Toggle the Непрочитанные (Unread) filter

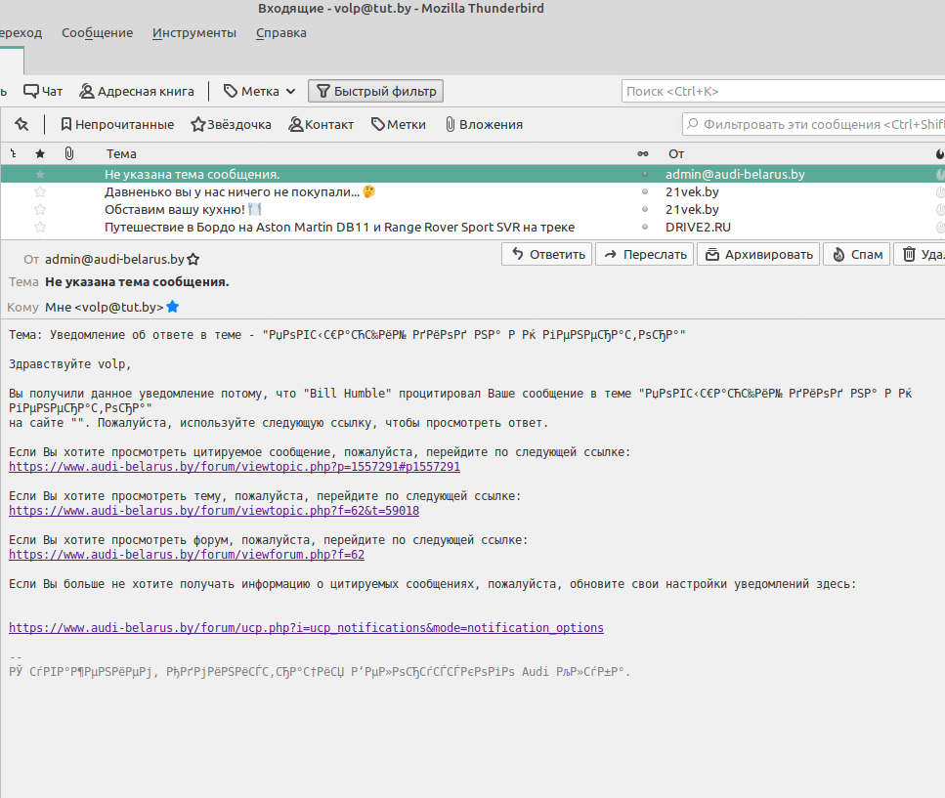(116, 124)
